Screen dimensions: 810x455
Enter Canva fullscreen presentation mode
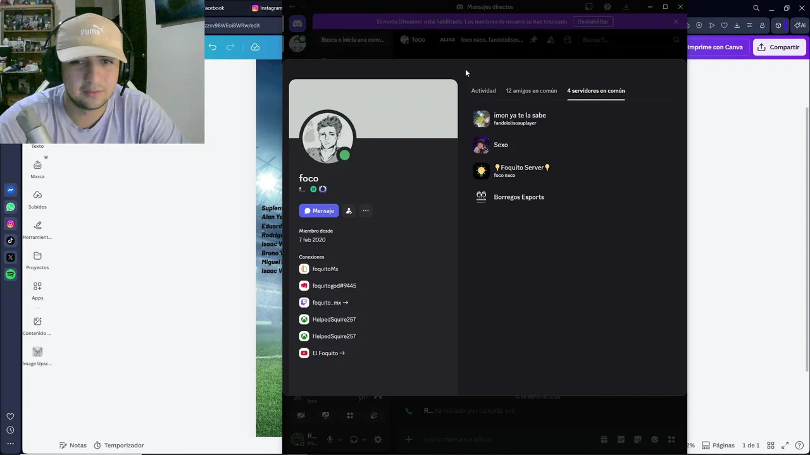[x=785, y=446]
